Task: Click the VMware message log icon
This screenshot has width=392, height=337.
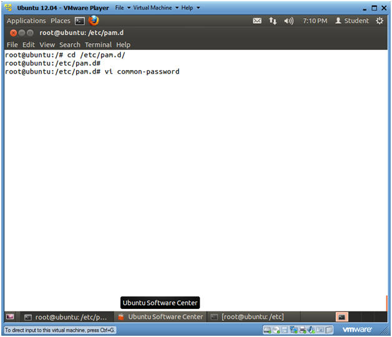Action: (329, 330)
